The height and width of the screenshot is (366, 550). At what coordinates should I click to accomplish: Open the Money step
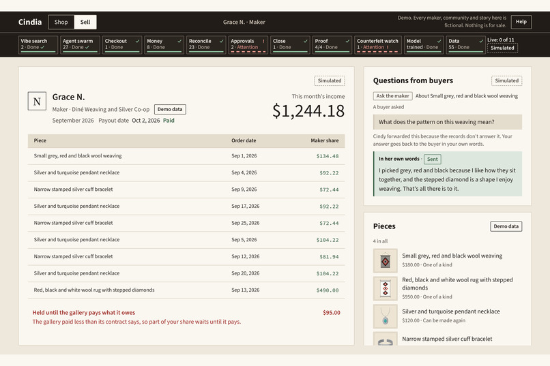[164, 44]
